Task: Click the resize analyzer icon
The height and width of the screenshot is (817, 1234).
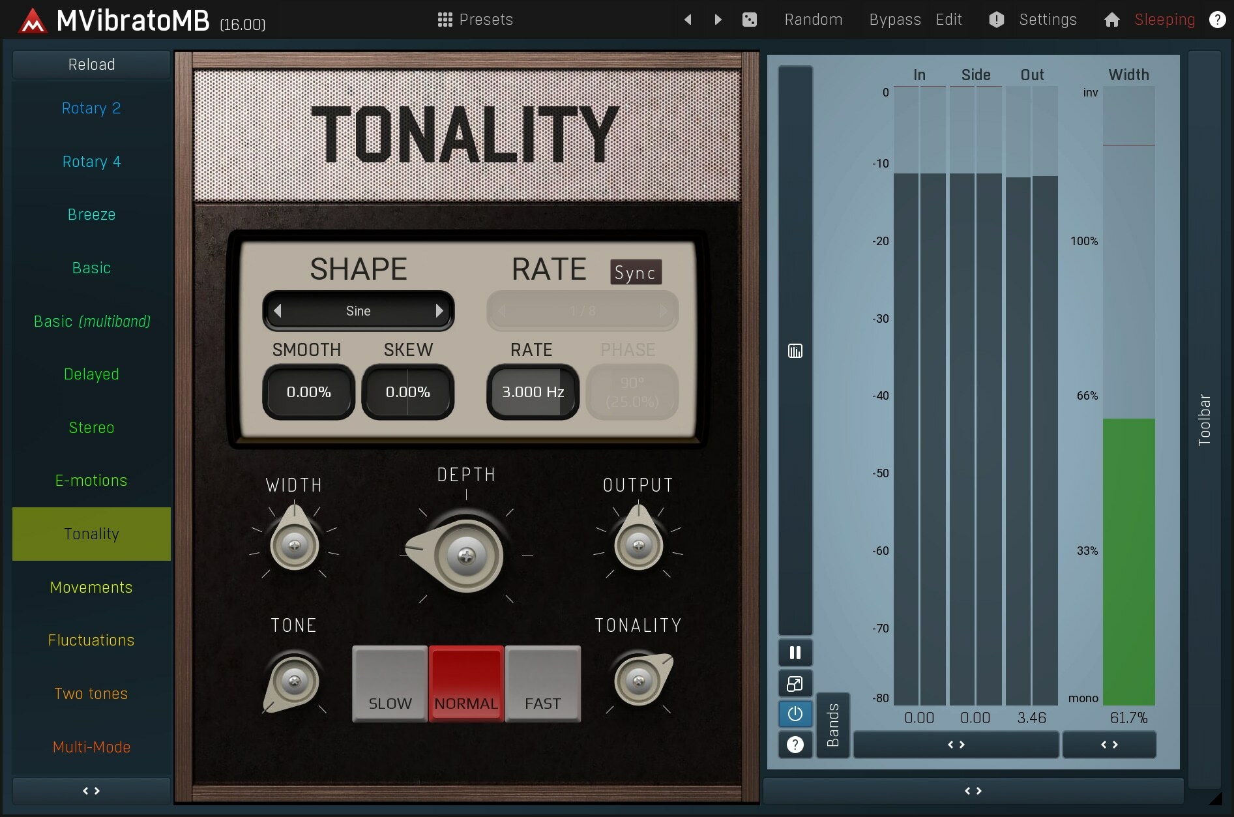Action: pyautogui.click(x=795, y=683)
